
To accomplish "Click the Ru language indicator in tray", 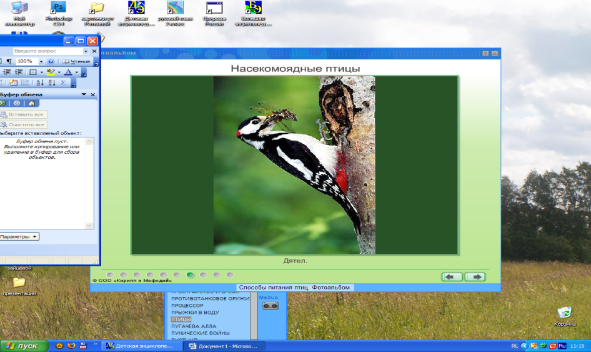I will (x=562, y=346).
